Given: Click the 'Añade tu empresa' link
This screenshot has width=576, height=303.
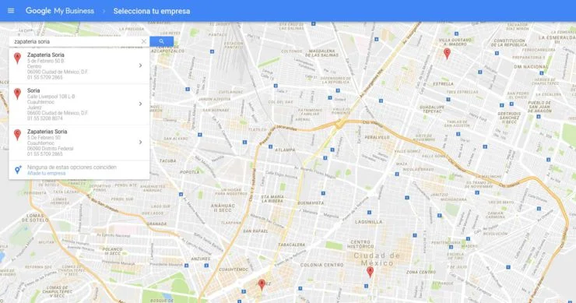Looking at the screenshot, I should point(46,173).
